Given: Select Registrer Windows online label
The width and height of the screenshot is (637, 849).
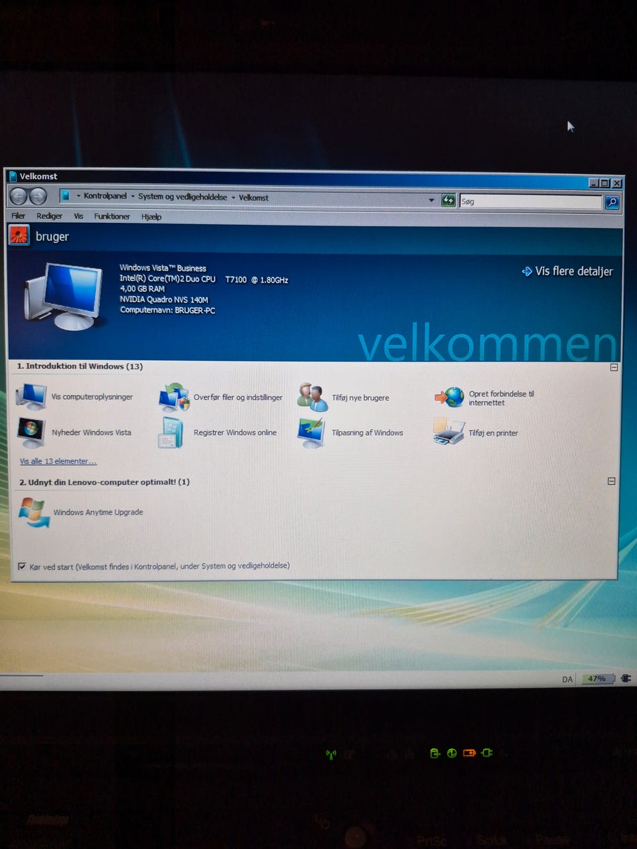Looking at the screenshot, I should click(x=235, y=432).
